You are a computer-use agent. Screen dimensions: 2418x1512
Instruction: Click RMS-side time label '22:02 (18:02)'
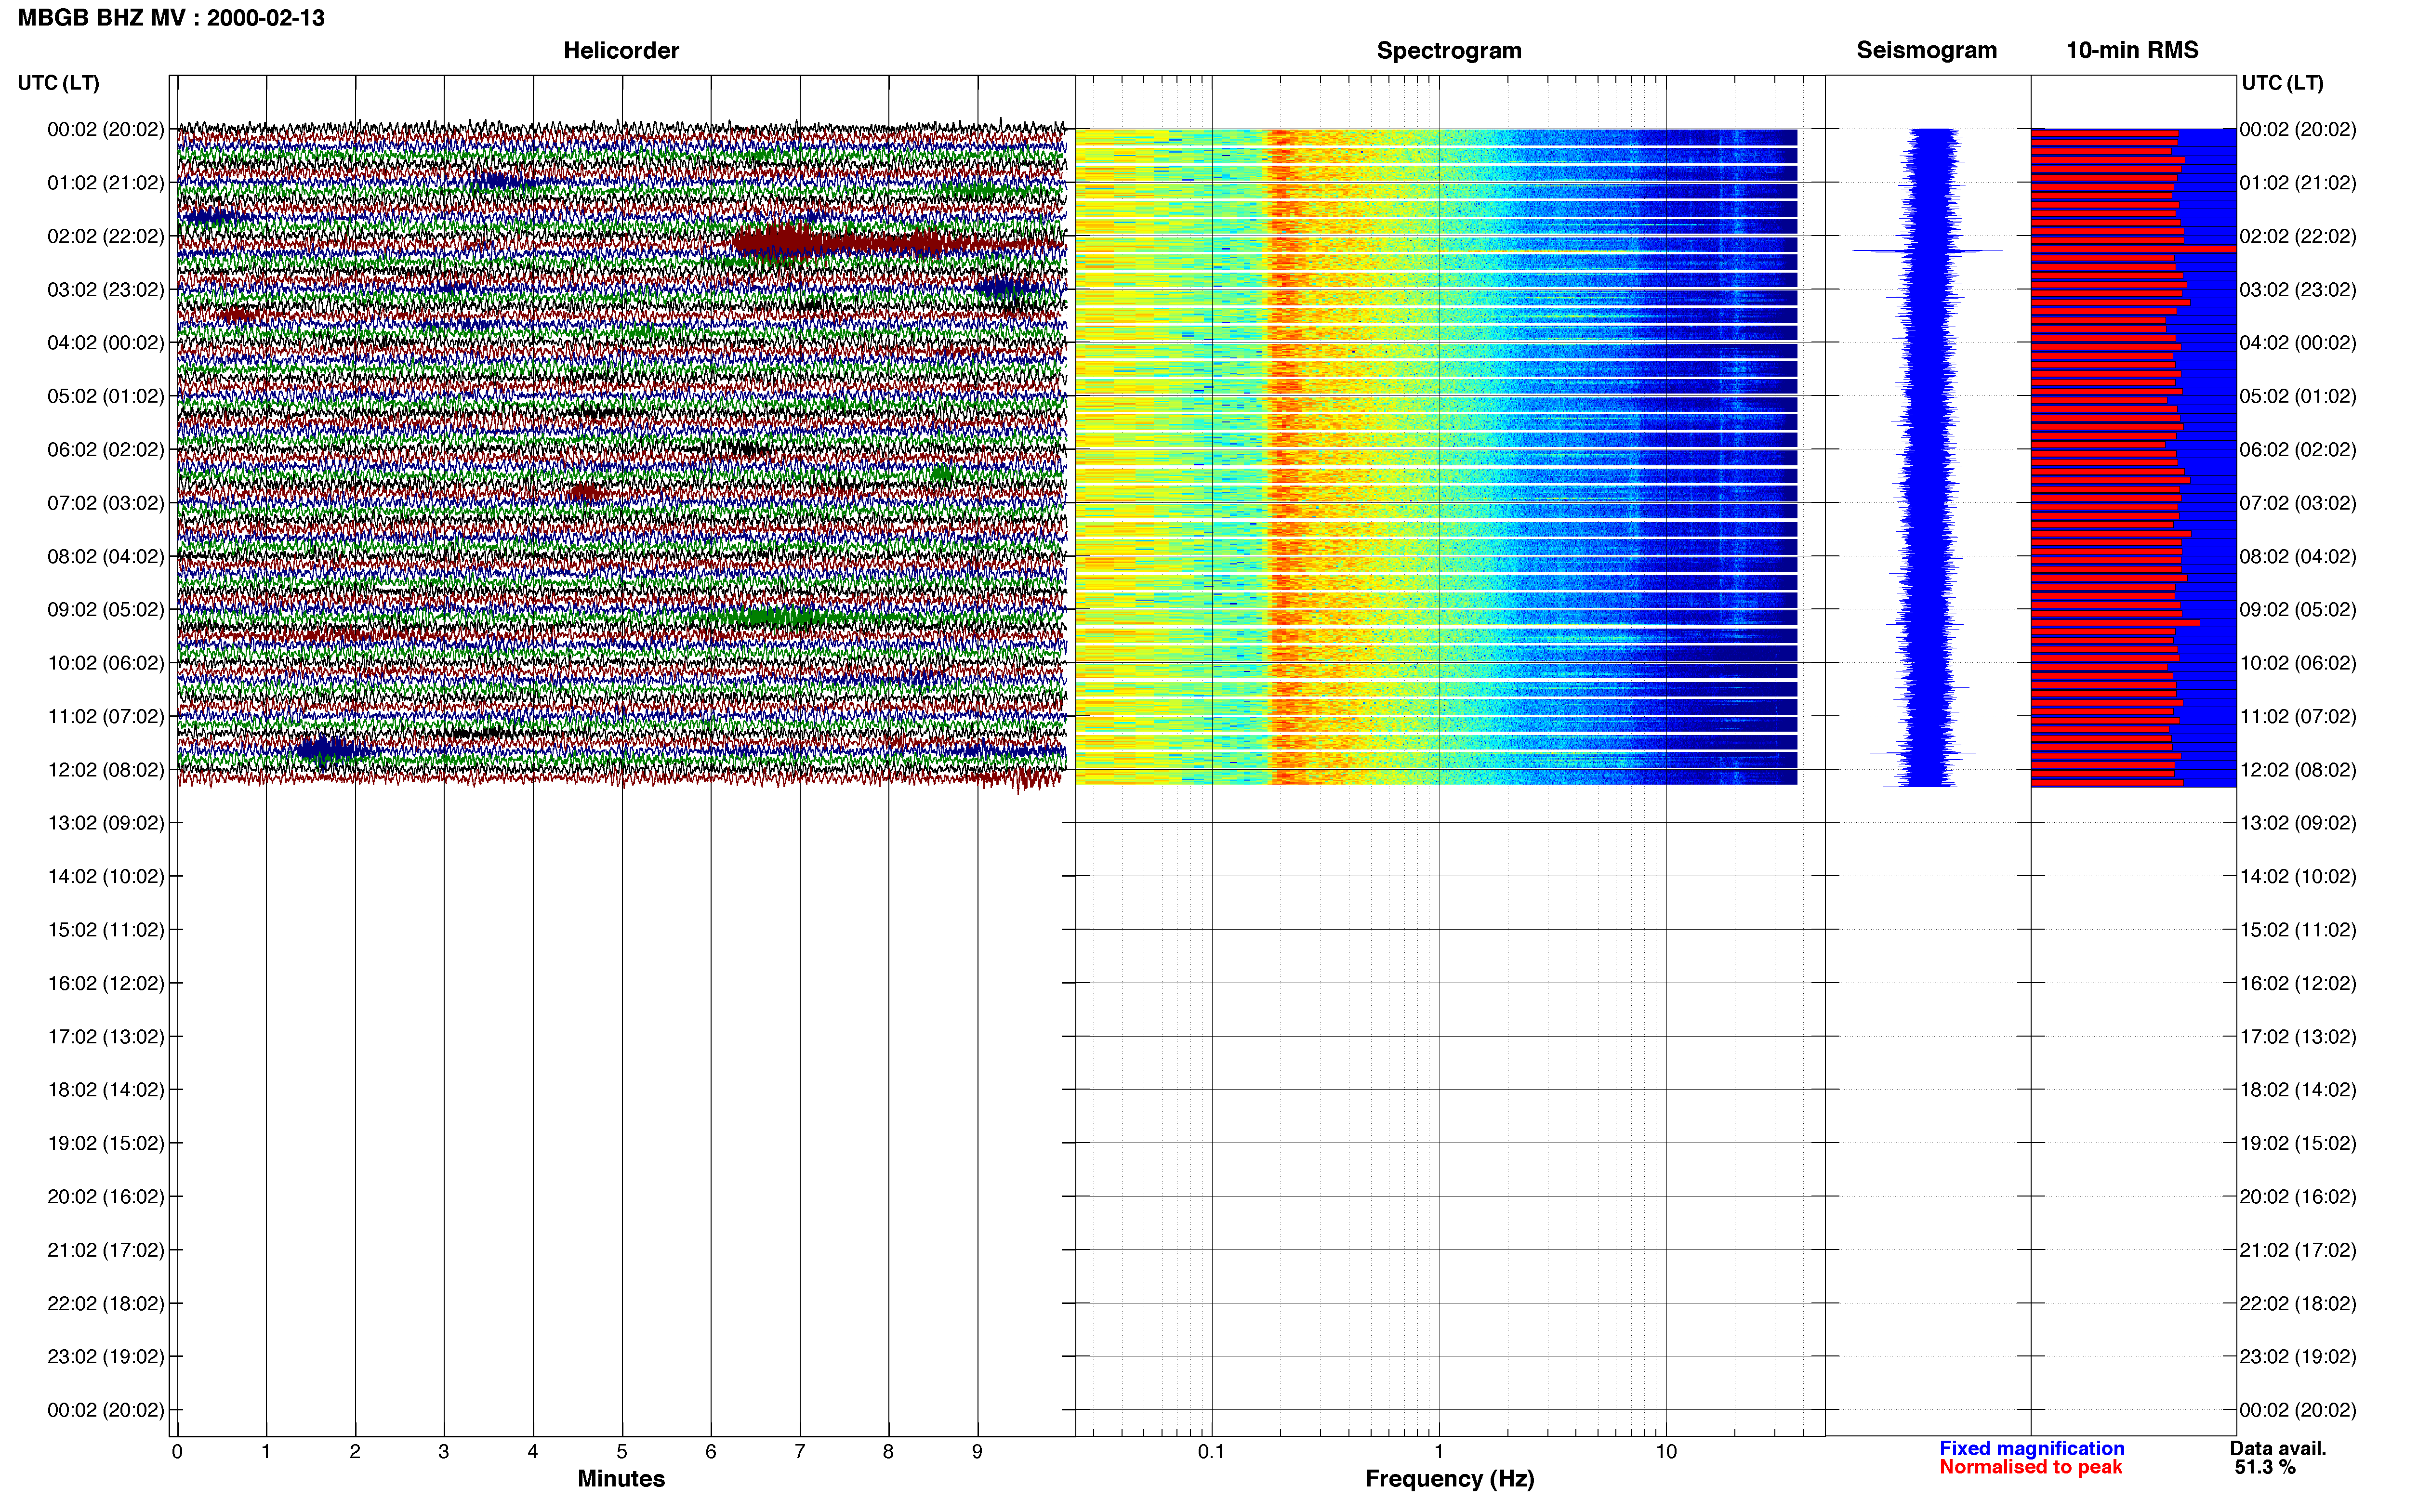click(2298, 1304)
